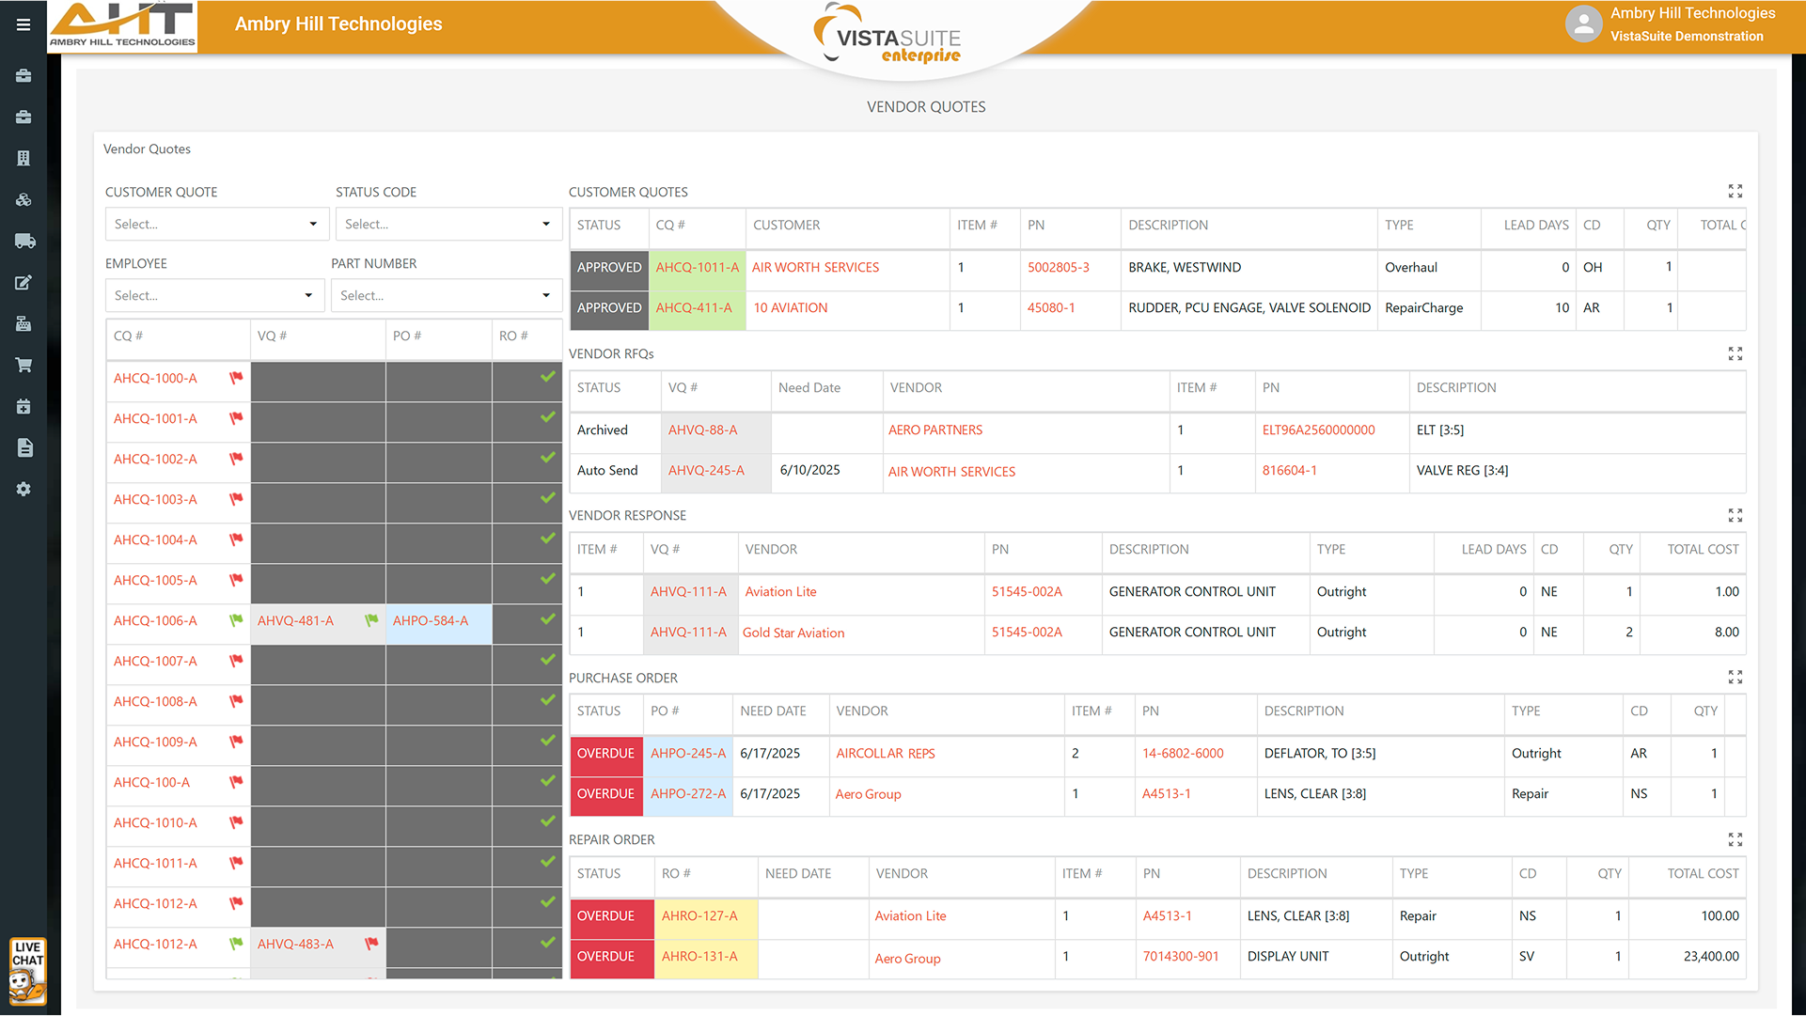Sort by the Customer column header
This screenshot has height=1016, width=1806.
tap(786, 226)
